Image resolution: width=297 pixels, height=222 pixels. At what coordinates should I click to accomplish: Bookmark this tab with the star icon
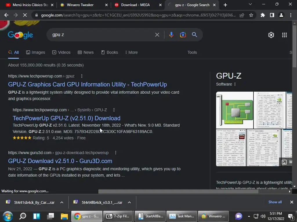point(251,15)
